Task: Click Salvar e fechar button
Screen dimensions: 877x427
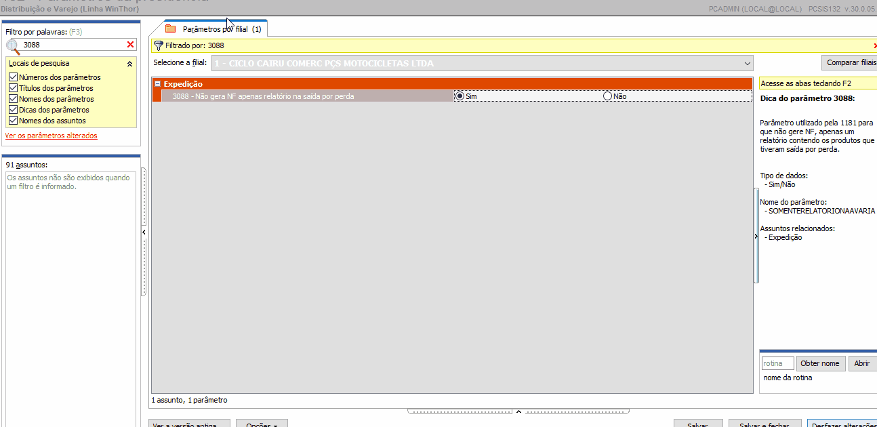Action: pyautogui.click(x=764, y=424)
